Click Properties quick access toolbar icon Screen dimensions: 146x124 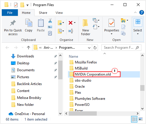click(x=16, y=5)
